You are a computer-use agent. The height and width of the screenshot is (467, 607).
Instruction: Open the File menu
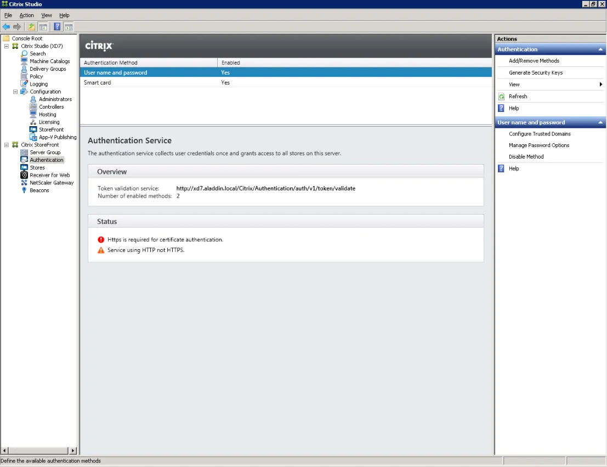pyautogui.click(x=8, y=15)
